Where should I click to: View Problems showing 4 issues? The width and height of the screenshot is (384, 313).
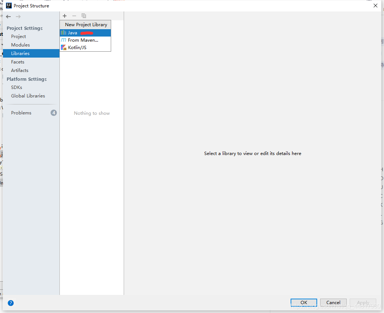point(21,113)
